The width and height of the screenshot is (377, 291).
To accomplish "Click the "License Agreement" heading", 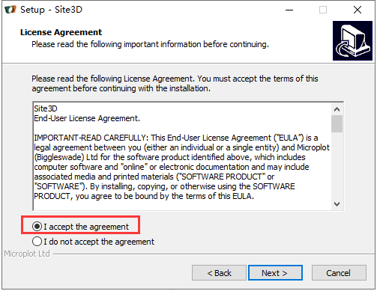I will (x=61, y=32).
